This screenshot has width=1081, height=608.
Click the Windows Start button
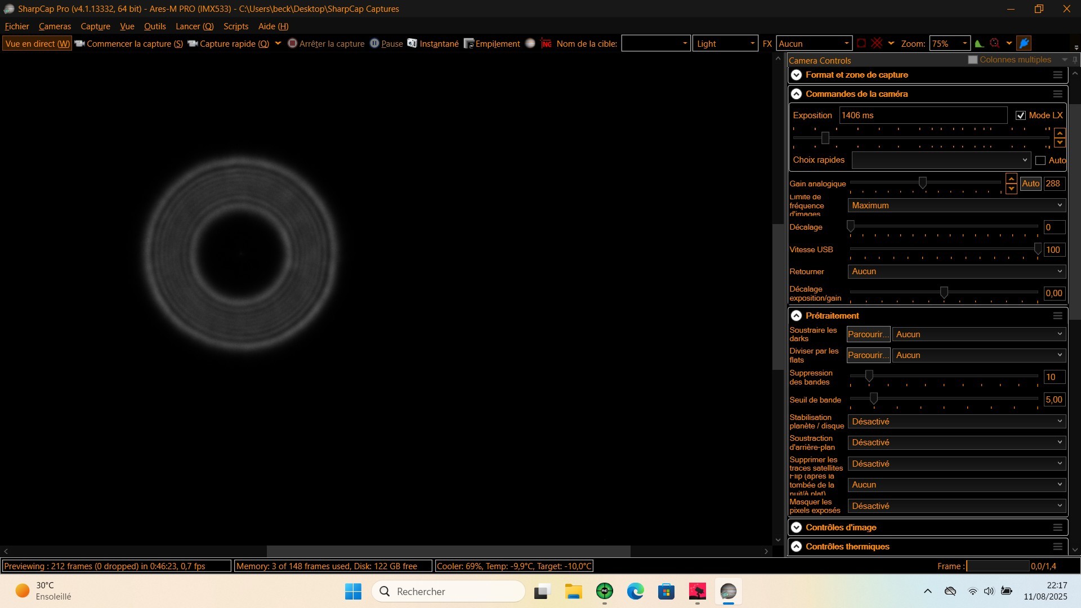coord(353,592)
